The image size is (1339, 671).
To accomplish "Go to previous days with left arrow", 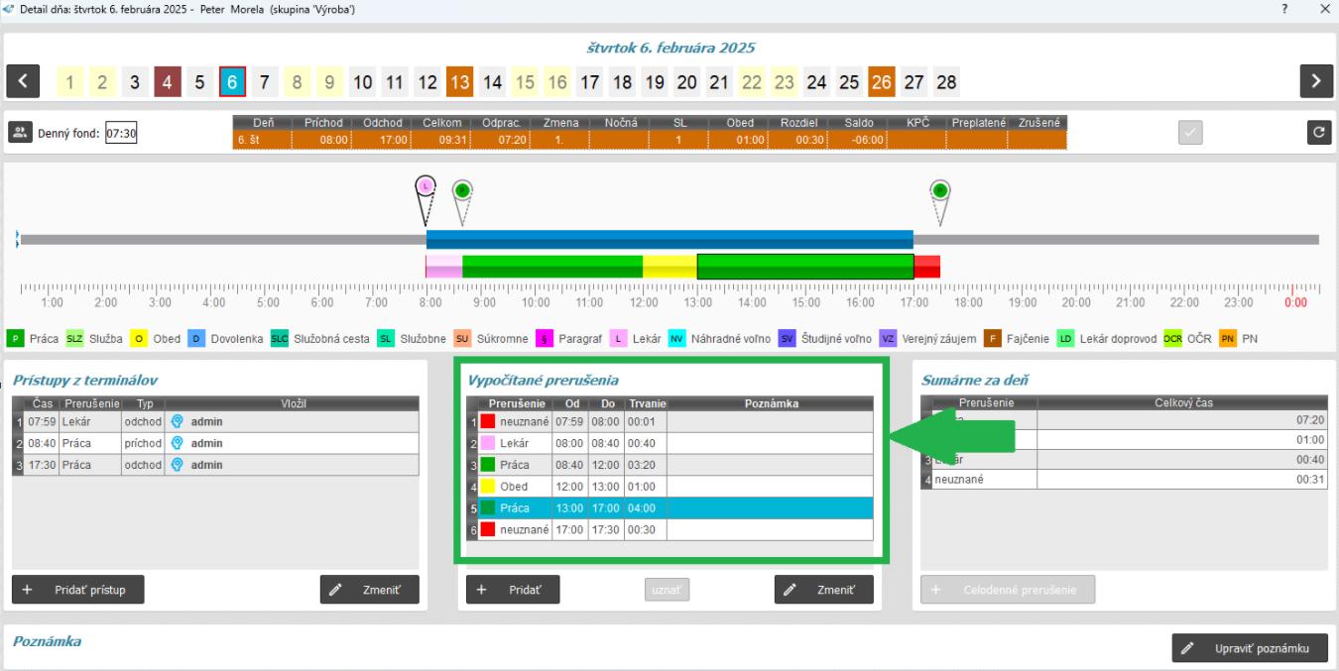I will pyautogui.click(x=23, y=82).
